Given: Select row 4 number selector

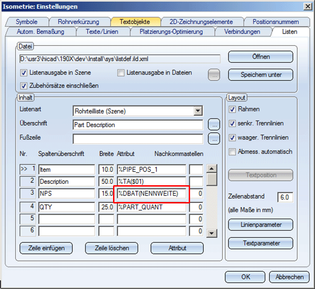Looking at the screenshot, I should click(28, 207).
